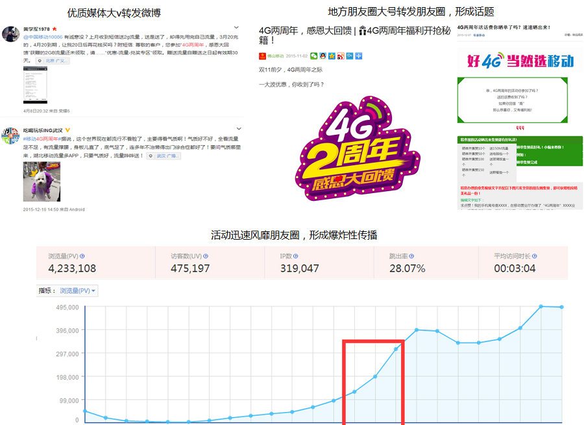Expand the chevron menu on 黄学军1978's post
This screenshot has width=584, height=425.
(236, 27)
